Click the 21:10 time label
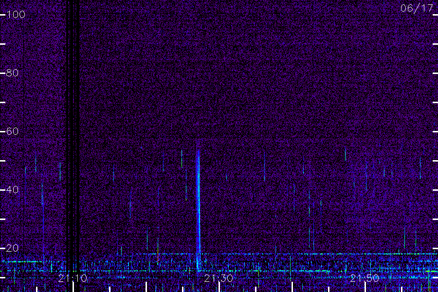 click(73, 278)
